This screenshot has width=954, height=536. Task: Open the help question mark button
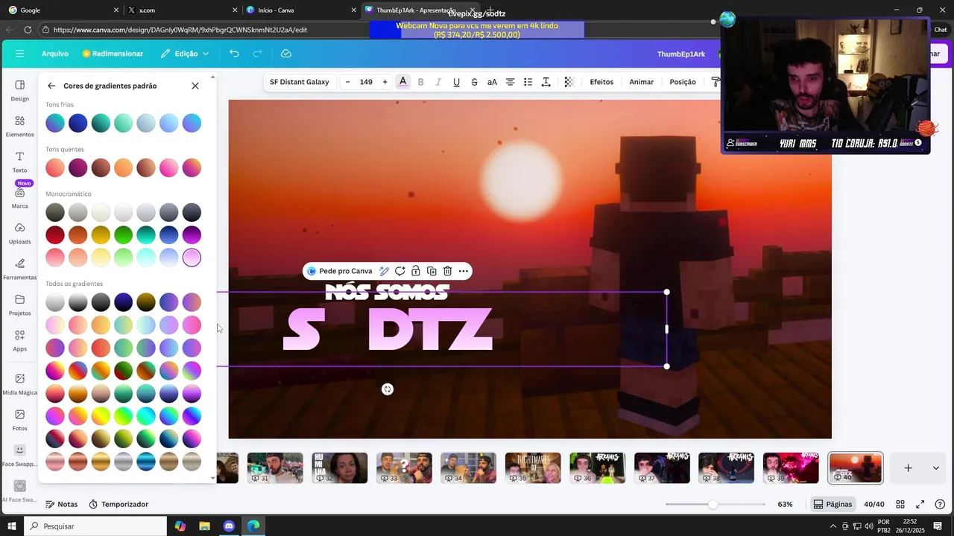tap(939, 504)
